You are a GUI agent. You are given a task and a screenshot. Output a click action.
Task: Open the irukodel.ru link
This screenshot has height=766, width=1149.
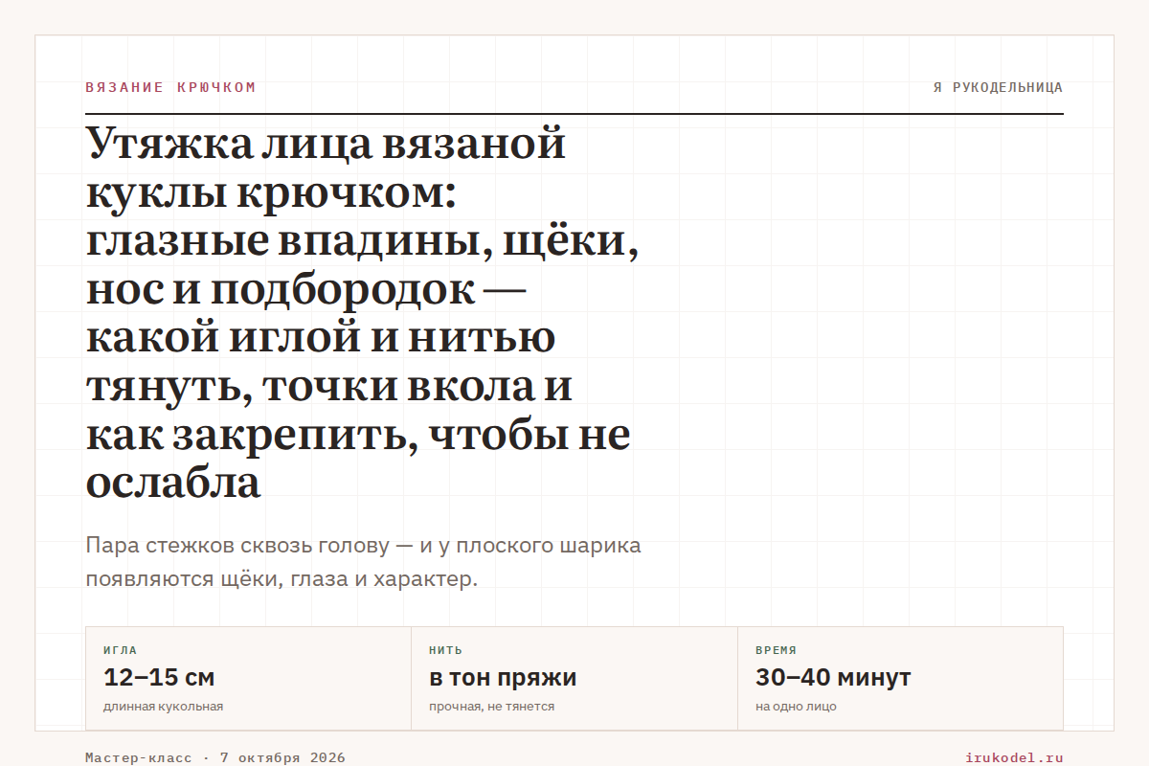[1015, 757]
